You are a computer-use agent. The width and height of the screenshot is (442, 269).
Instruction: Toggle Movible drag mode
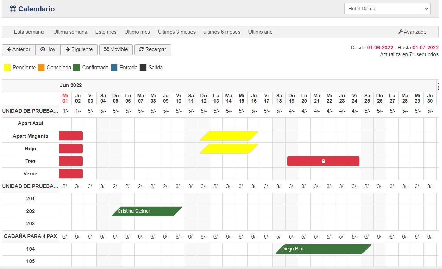(x=116, y=49)
